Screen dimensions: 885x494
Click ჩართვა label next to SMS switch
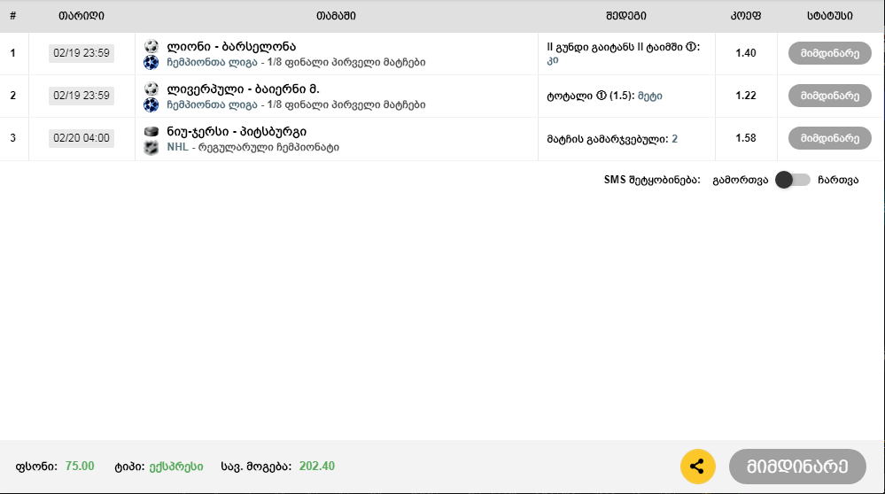(x=838, y=180)
